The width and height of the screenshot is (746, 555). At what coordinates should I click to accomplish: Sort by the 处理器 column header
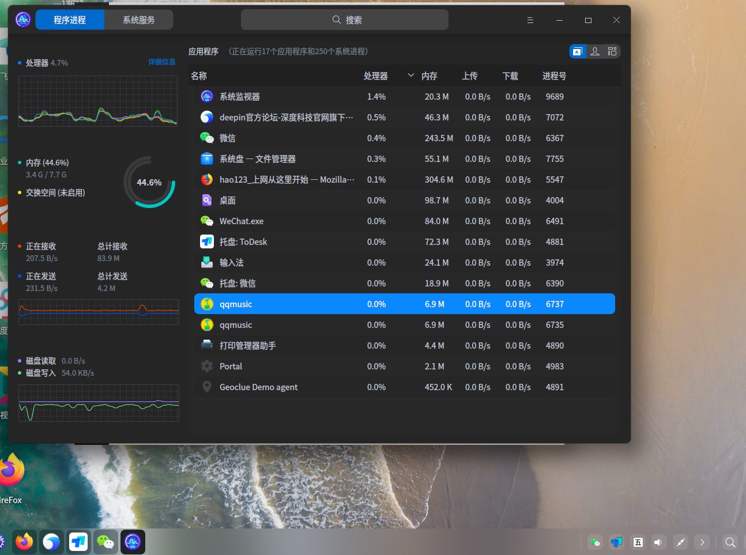tap(376, 76)
